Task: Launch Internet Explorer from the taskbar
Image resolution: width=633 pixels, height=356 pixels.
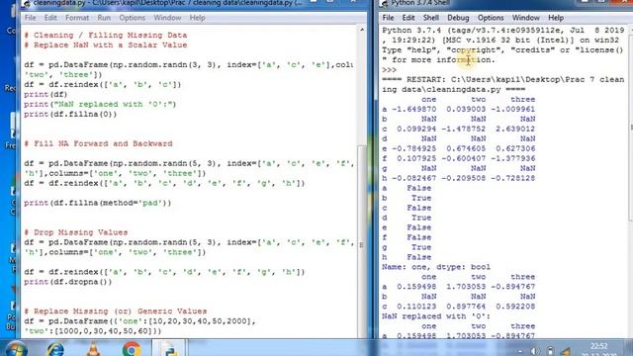Action: (55, 349)
